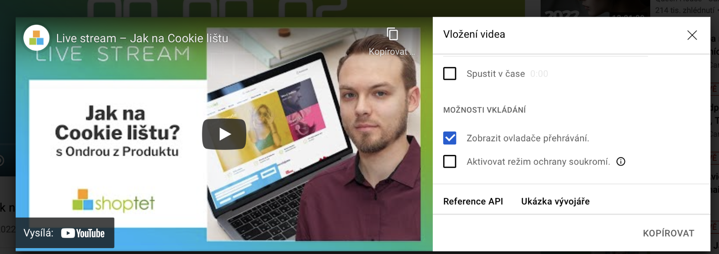Play the Jak na Cookie lištu video

point(224,134)
